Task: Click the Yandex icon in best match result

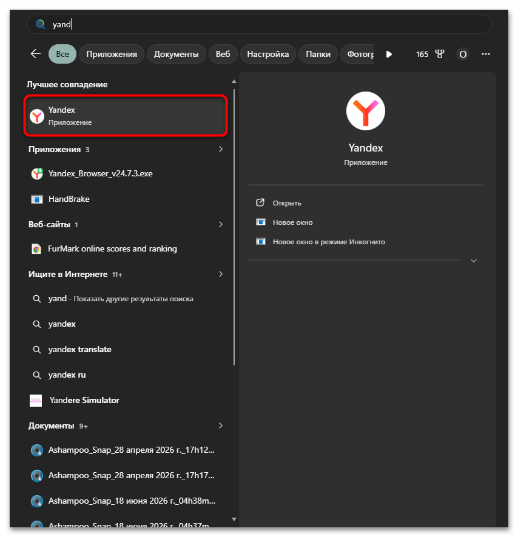Action: click(x=36, y=116)
